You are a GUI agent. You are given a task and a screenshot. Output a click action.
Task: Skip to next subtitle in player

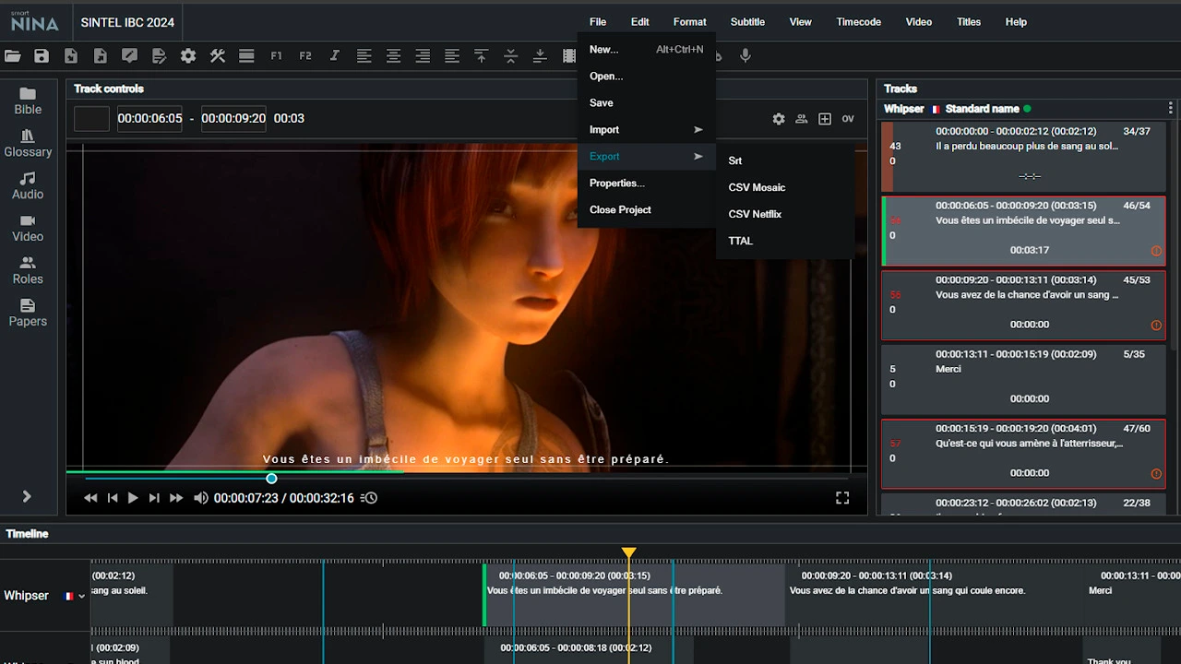[x=154, y=498]
